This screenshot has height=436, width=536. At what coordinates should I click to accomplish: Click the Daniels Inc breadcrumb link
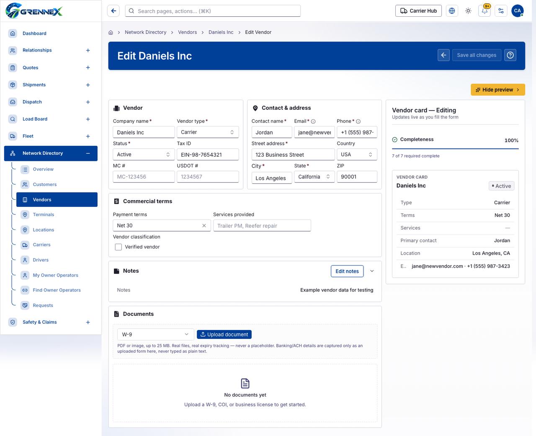pyautogui.click(x=221, y=32)
